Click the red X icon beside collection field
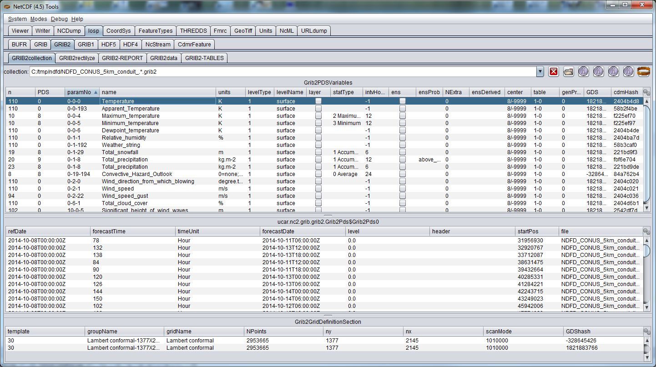Viewport: 656px width, 367px height. tap(554, 71)
